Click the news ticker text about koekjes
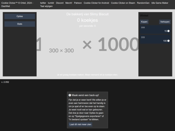 (x=87, y=75)
